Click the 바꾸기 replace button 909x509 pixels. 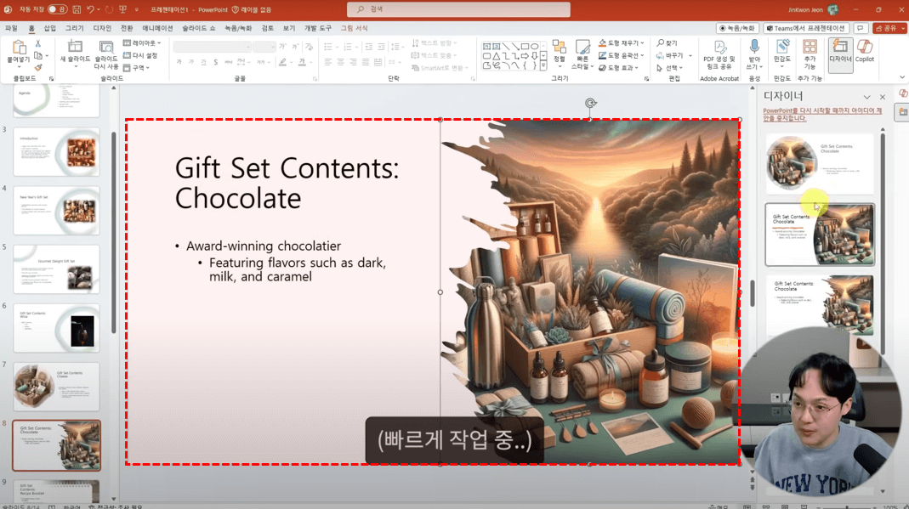(670, 55)
